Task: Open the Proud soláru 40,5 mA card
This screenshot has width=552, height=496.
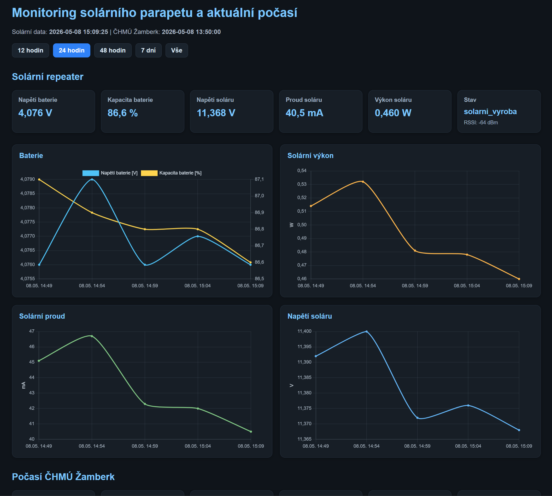Action: coord(321,112)
